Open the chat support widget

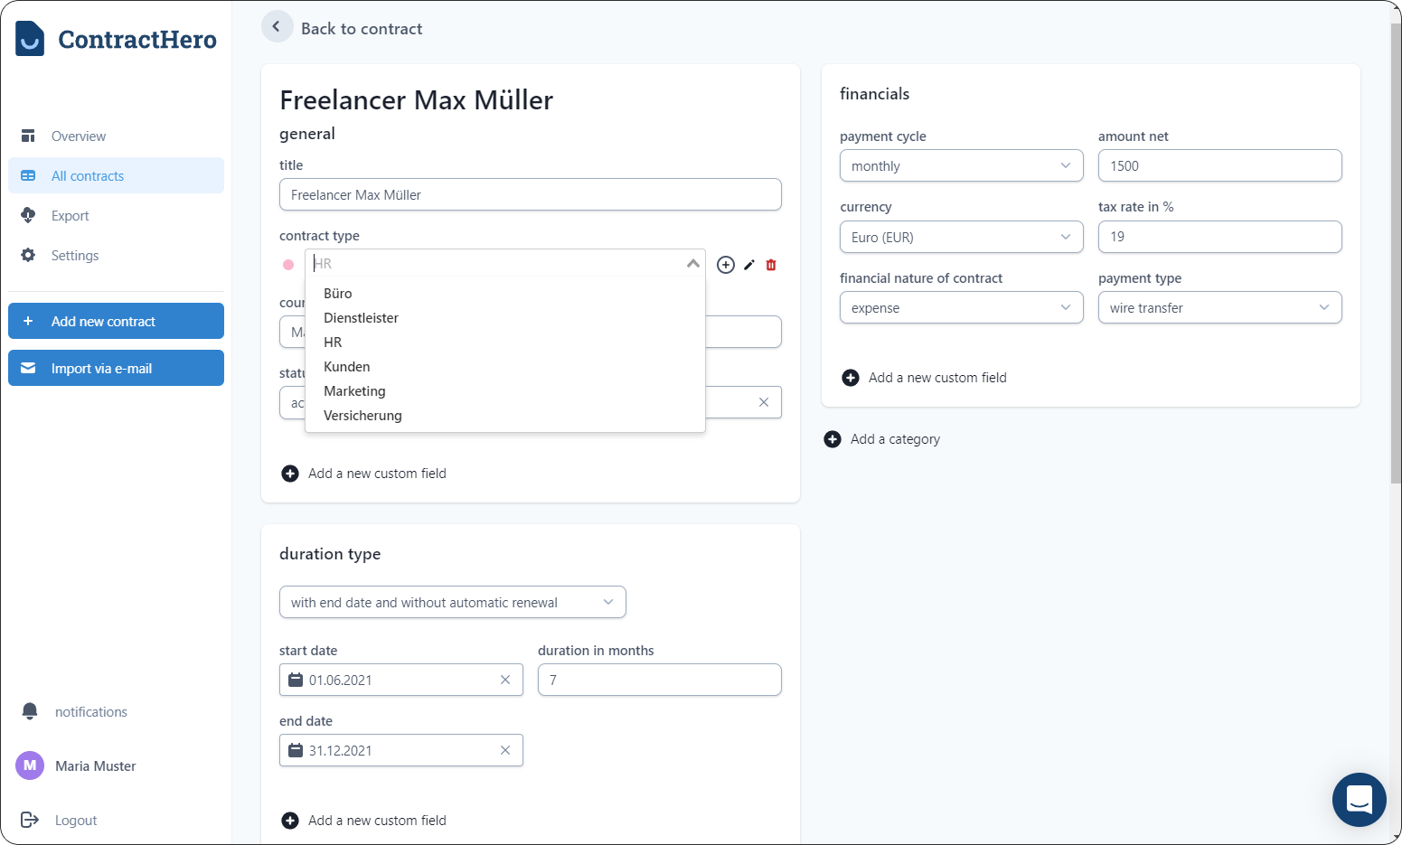[1359, 799]
